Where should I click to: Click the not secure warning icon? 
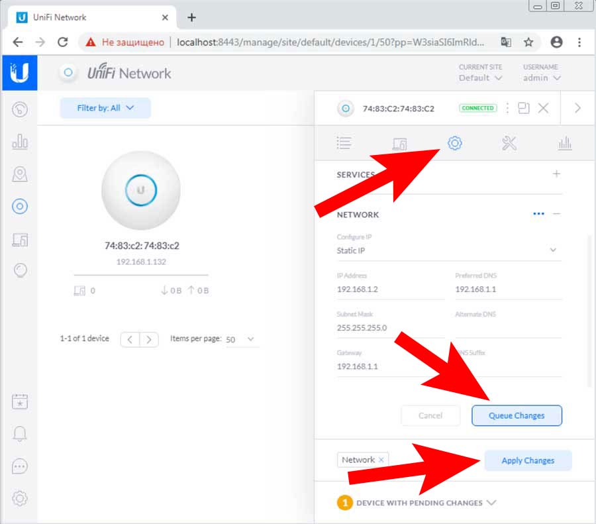tap(91, 42)
